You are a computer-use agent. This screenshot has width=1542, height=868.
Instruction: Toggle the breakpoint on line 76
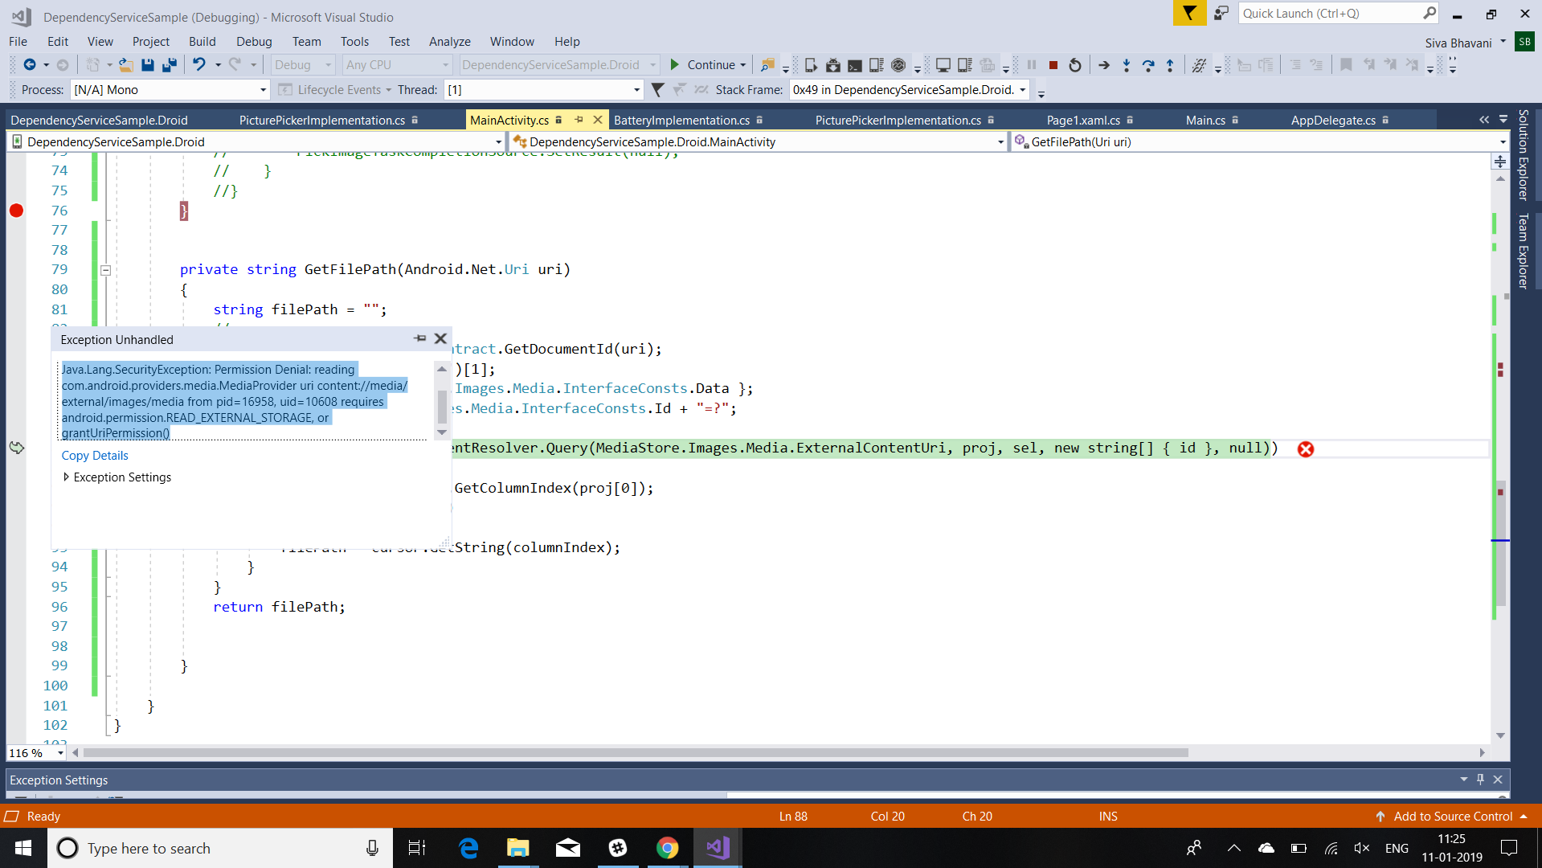click(16, 211)
